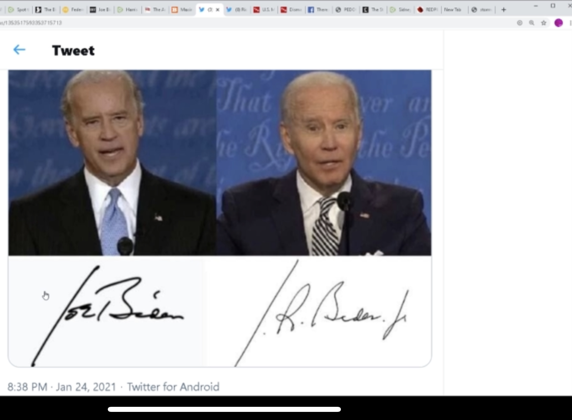Switch to the REDPI tab

(x=428, y=10)
